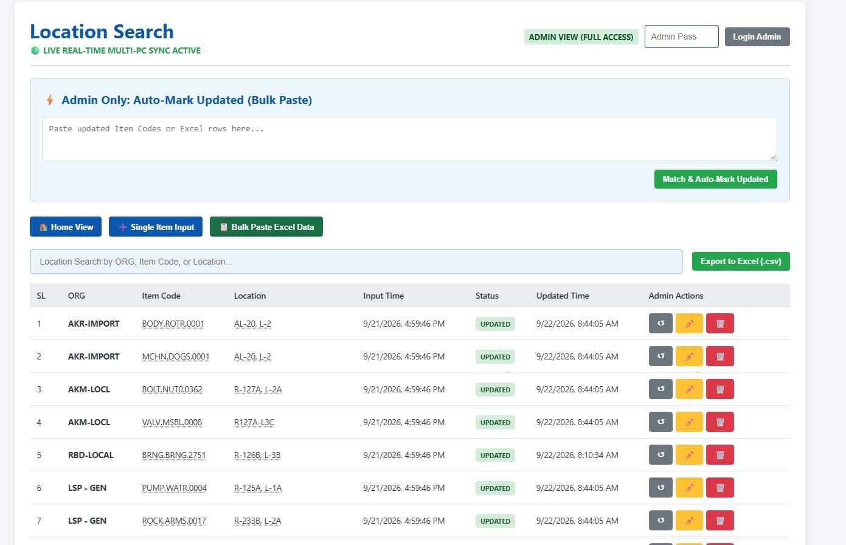The width and height of the screenshot is (846, 545).
Task: Delete the PUMP.WATR.0004 entry
Action: [x=720, y=488]
